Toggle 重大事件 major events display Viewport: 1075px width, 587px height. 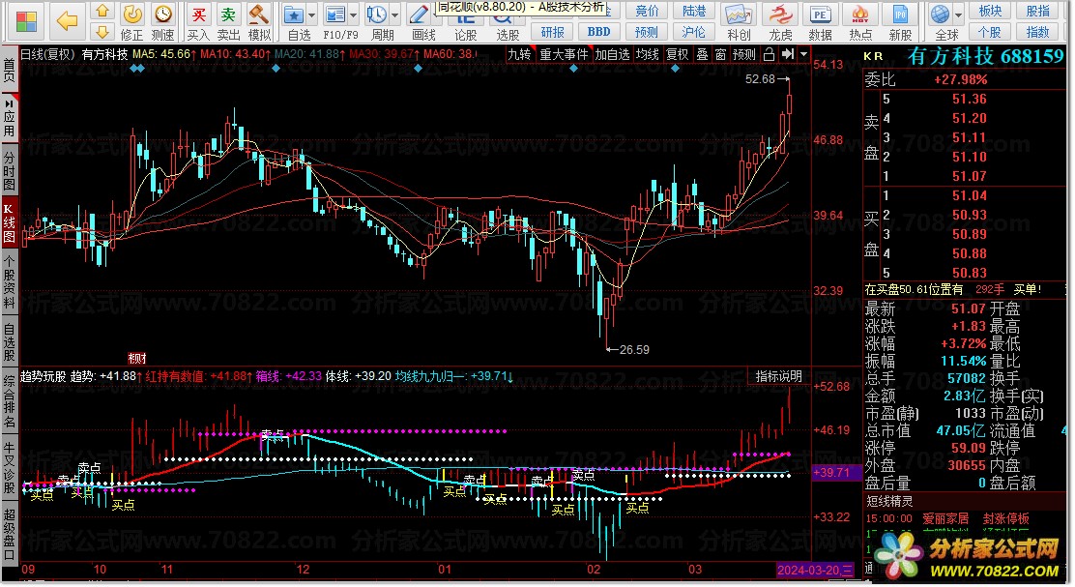coord(564,54)
